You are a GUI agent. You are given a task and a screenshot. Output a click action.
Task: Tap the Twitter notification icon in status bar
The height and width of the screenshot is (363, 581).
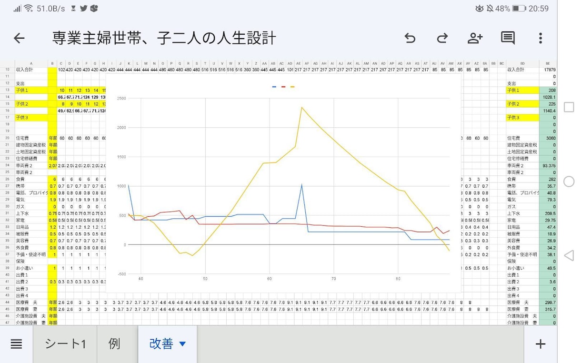(x=84, y=9)
